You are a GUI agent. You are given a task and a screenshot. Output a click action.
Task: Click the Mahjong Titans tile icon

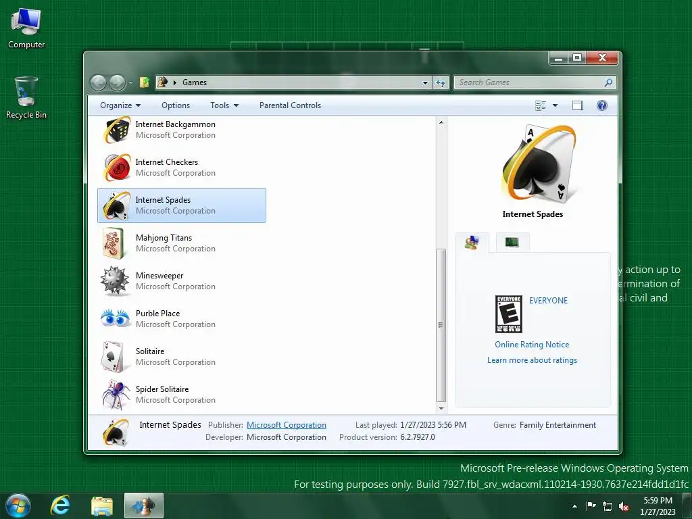pos(114,243)
